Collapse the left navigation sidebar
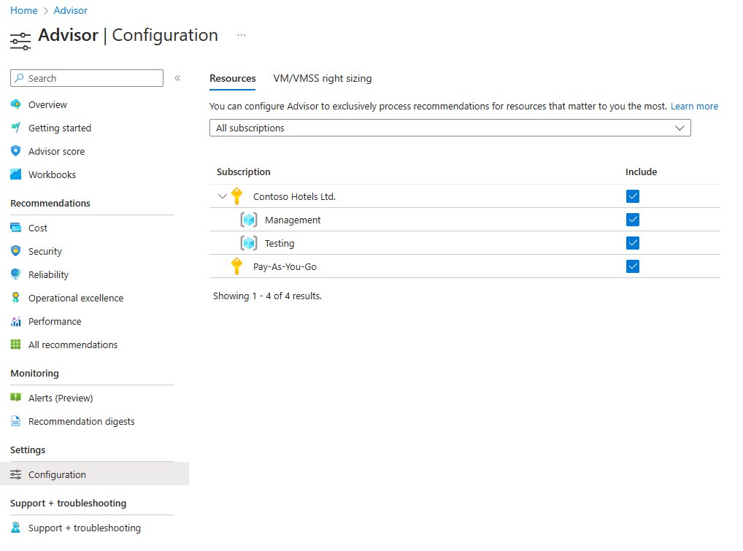Image resolution: width=743 pixels, height=551 pixels. 177,78
